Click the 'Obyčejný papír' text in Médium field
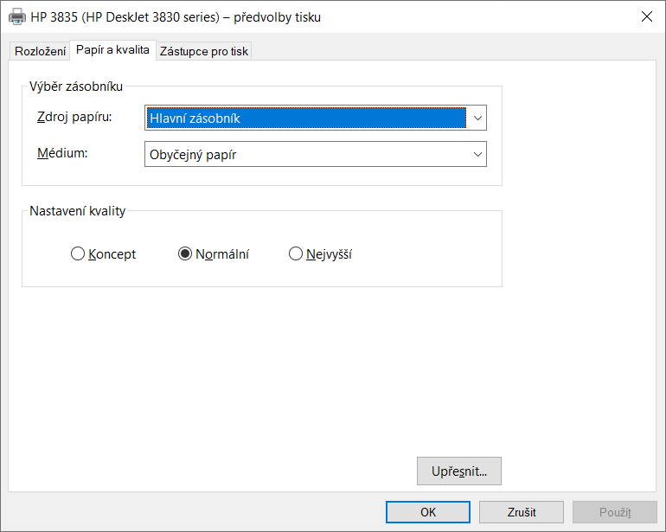The width and height of the screenshot is (666, 532). click(x=194, y=155)
